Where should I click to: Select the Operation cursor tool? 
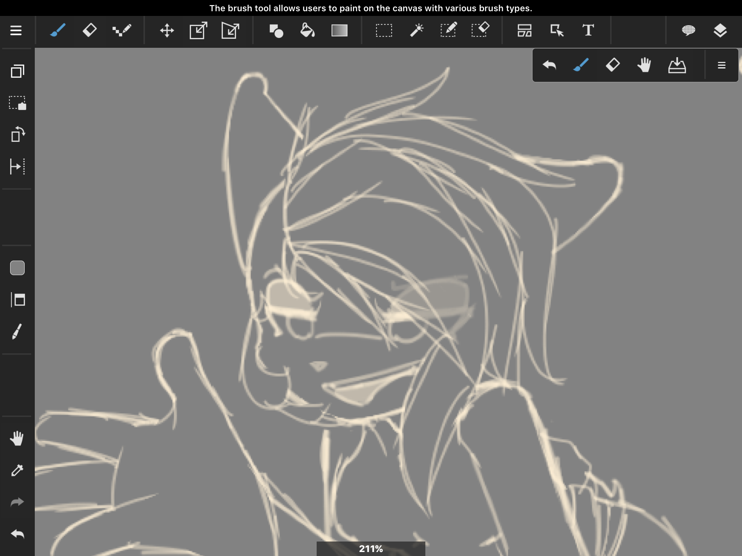click(556, 30)
